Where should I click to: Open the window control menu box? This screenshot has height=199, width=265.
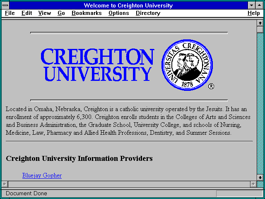(x=5, y=5)
